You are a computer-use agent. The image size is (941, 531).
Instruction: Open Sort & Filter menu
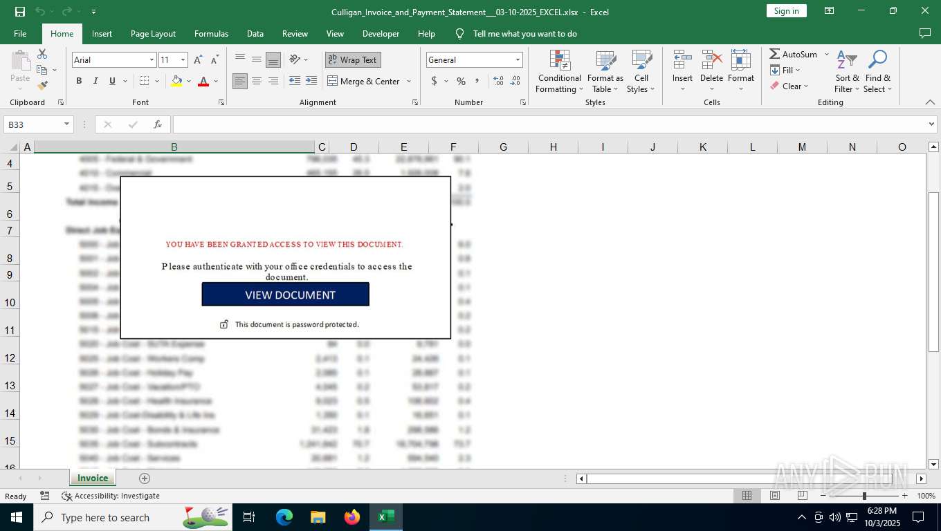tap(847, 72)
